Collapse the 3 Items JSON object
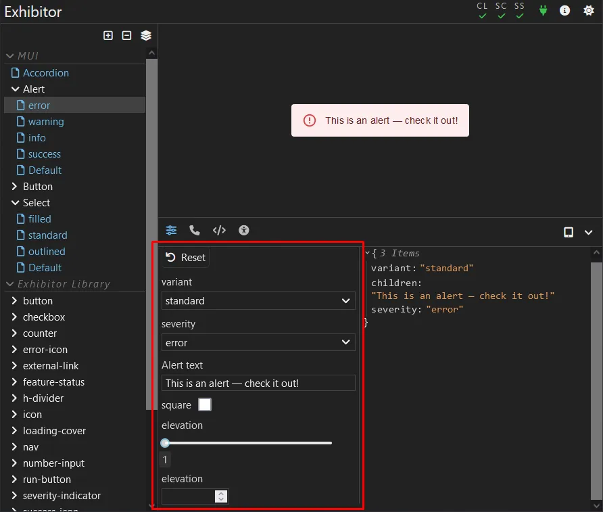The height and width of the screenshot is (512, 603). [367, 253]
